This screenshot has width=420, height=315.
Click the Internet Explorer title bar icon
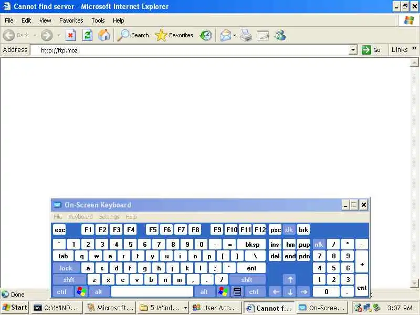point(6,6)
